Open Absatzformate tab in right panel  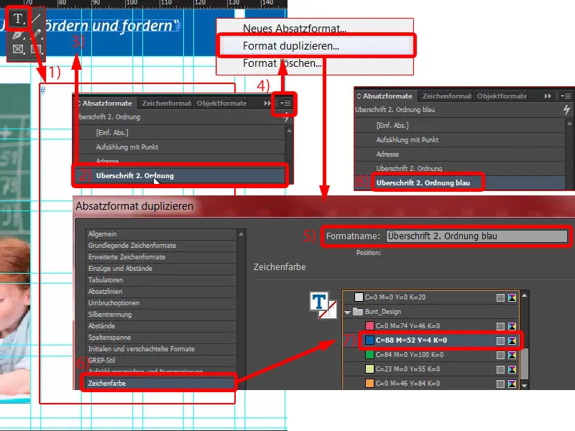[387, 96]
